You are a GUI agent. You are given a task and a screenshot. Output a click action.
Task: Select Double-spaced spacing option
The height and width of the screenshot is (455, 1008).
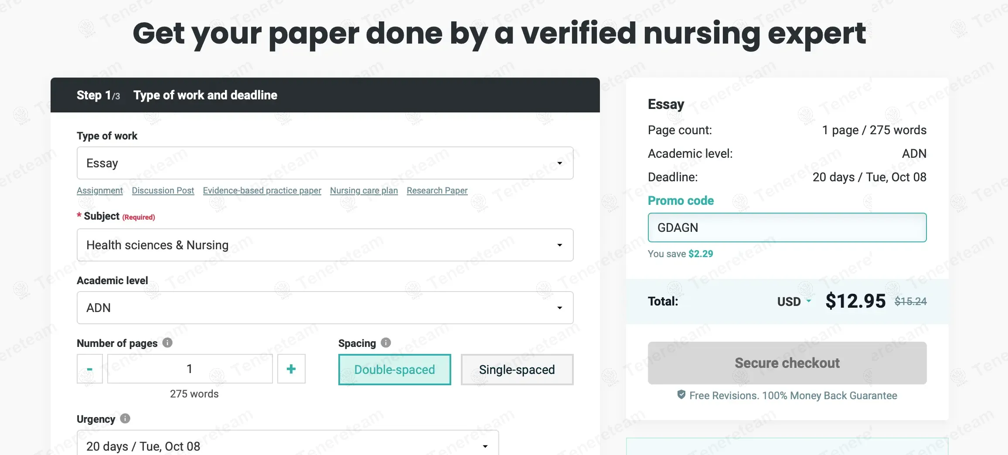point(395,370)
